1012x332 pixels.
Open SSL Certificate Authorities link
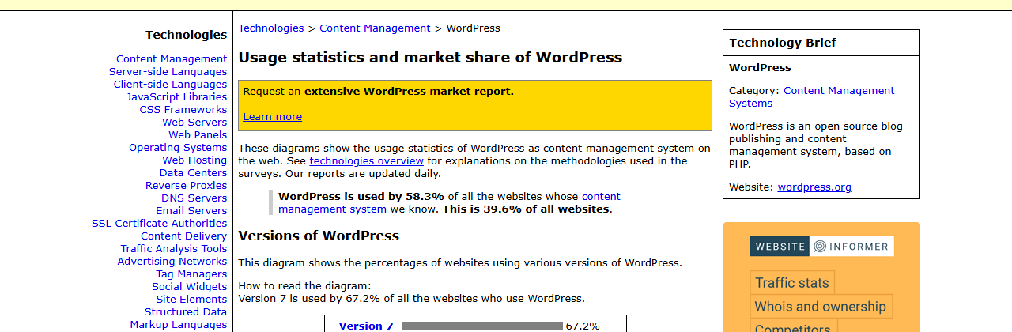[x=159, y=223]
